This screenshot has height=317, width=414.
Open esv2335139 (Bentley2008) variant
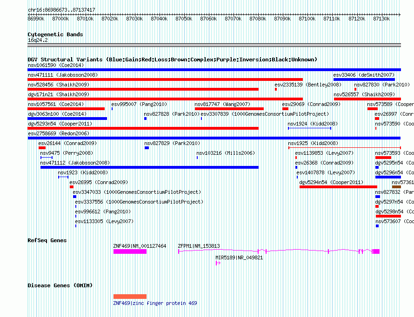pyautogui.click(x=308, y=85)
